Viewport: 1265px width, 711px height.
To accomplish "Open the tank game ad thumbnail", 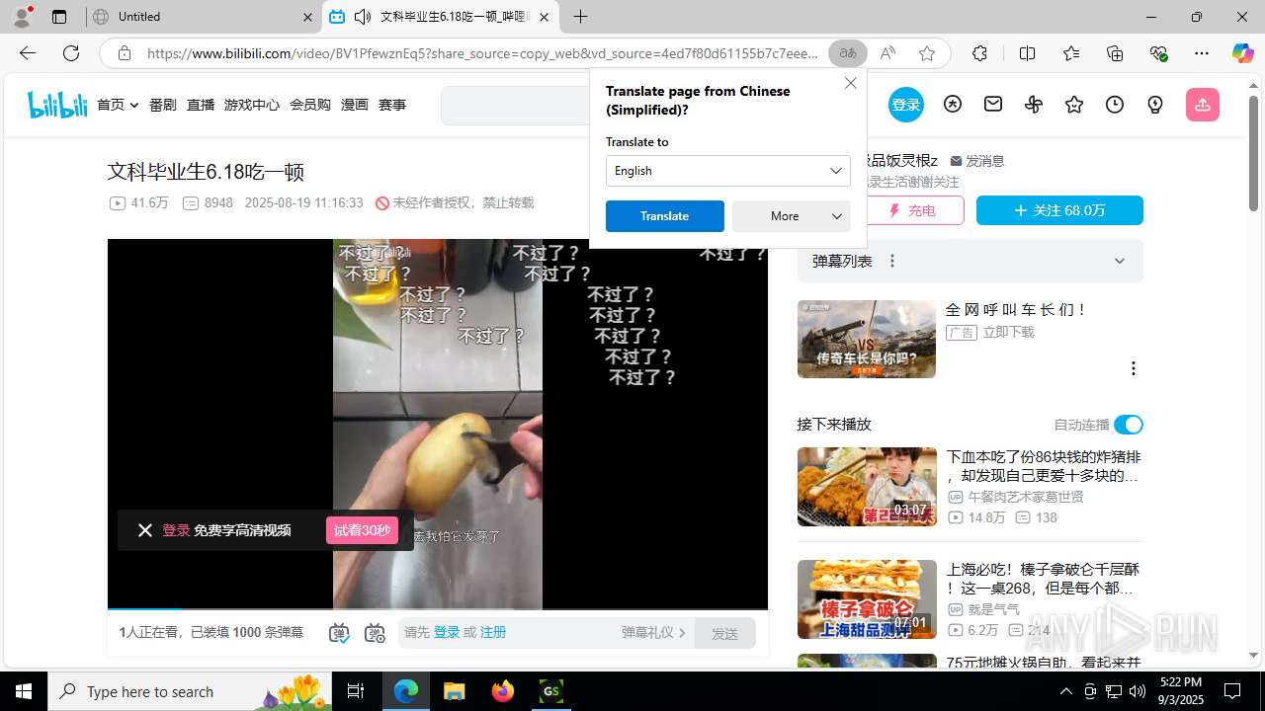I will [867, 339].
